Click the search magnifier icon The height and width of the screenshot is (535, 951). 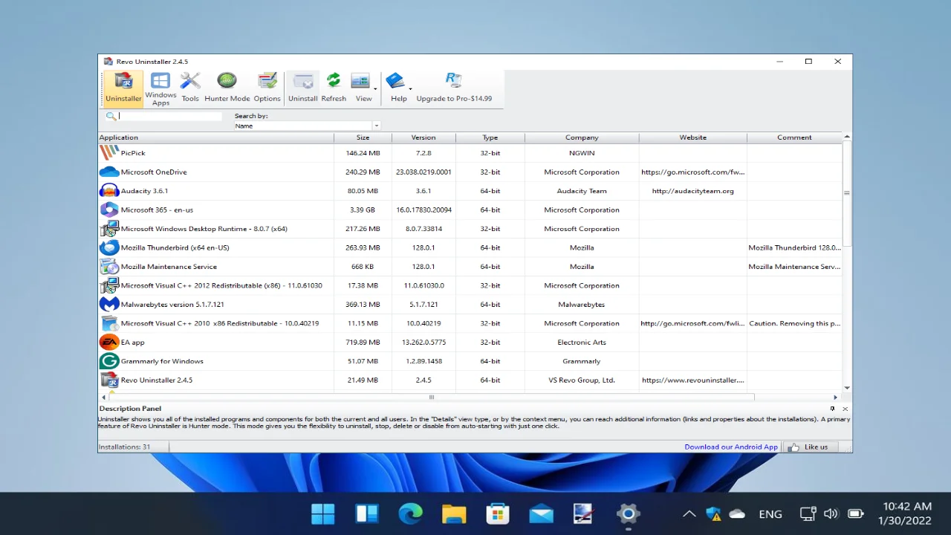(x=111, y=116)
